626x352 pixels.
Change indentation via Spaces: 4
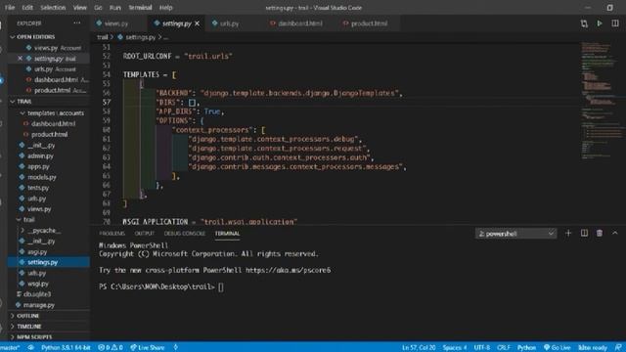(454, 348)
